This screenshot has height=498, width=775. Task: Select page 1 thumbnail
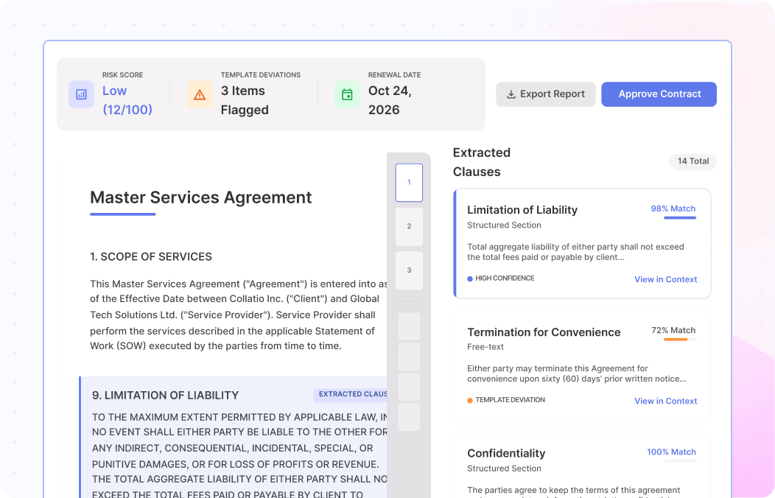(409, 182)
